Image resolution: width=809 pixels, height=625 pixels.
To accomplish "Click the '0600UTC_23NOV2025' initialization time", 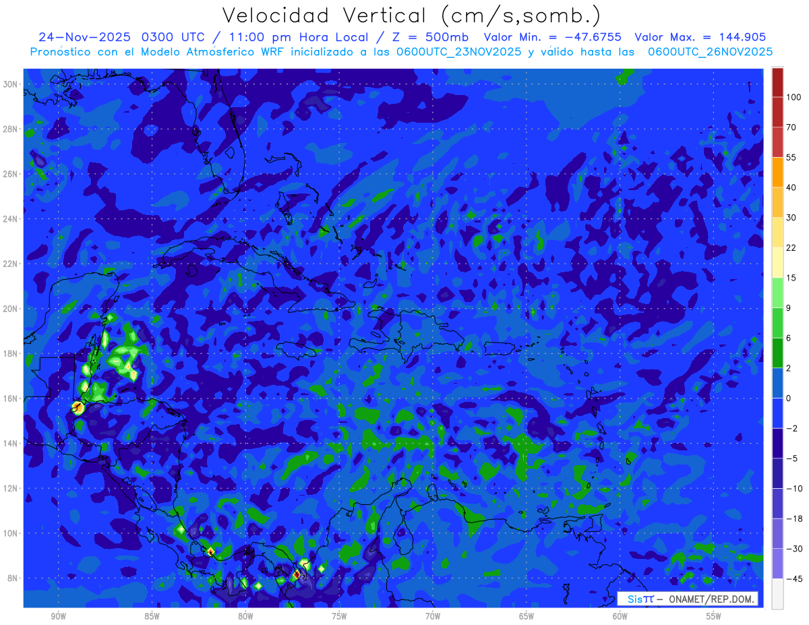I will (x=456, y=51).
